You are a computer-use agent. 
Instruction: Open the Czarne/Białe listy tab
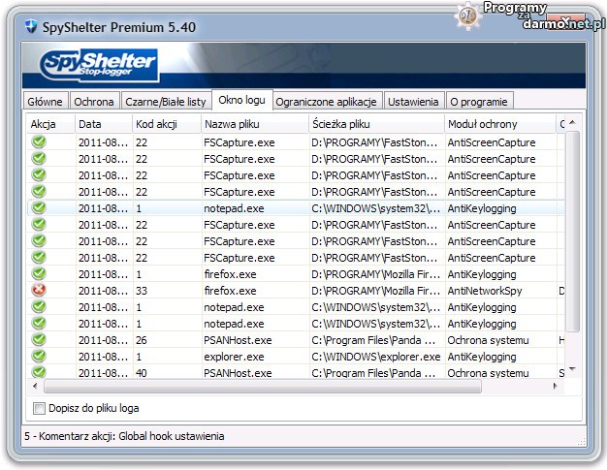click(x=167, y=101)
